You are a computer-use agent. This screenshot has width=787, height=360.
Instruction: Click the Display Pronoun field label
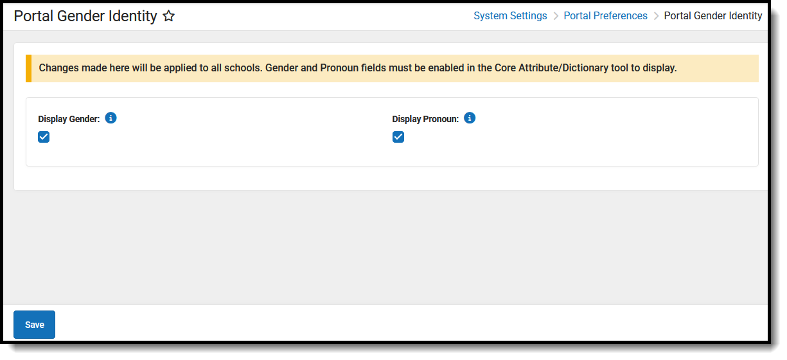coord(425,119)
